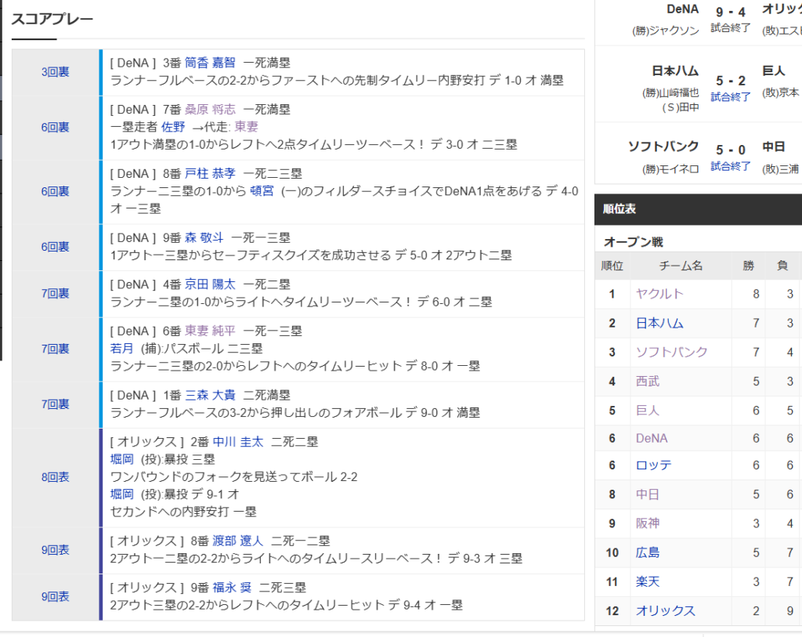
Task: Click 堀岡 link beside 暴投 デ 9-1
Action: tap(121, 494)
